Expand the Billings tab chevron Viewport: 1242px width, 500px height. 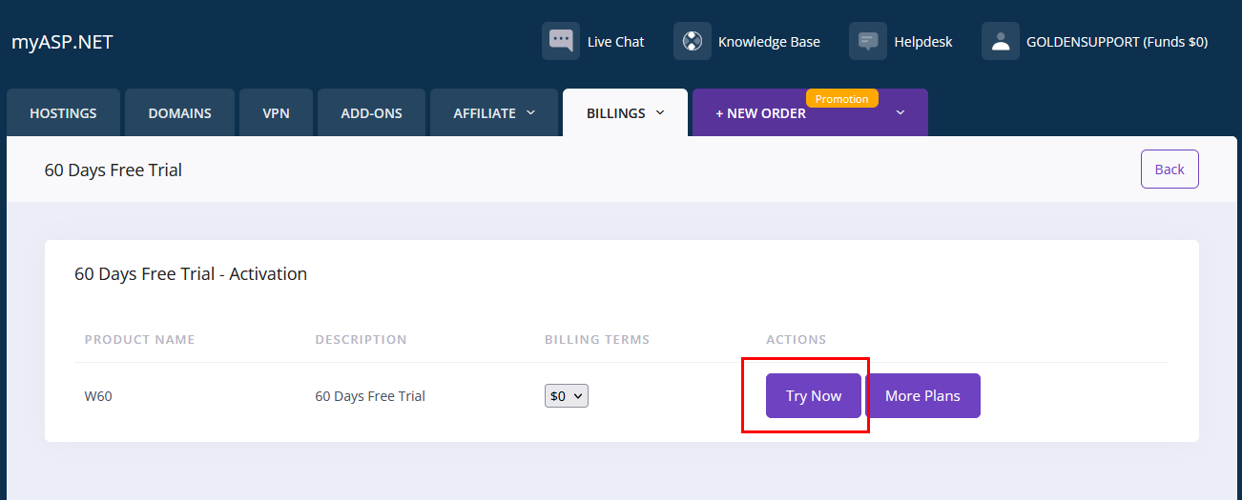click(x=658, y=112)
